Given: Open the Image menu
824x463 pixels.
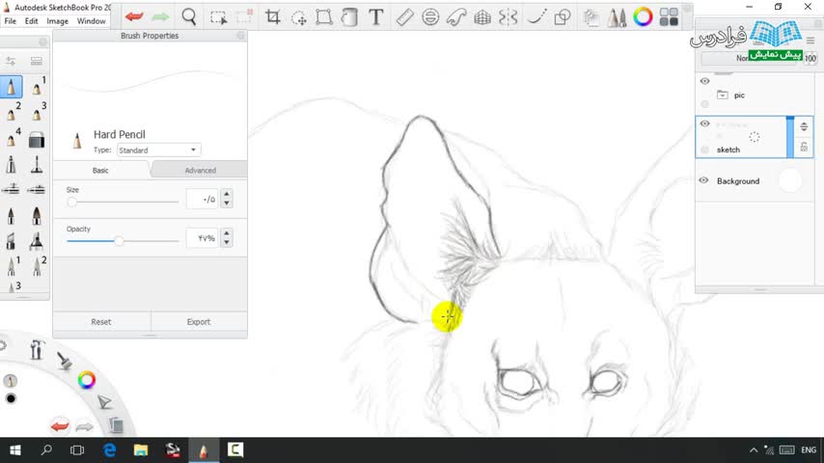Looking at the screenshot, I should pos(57,21).
